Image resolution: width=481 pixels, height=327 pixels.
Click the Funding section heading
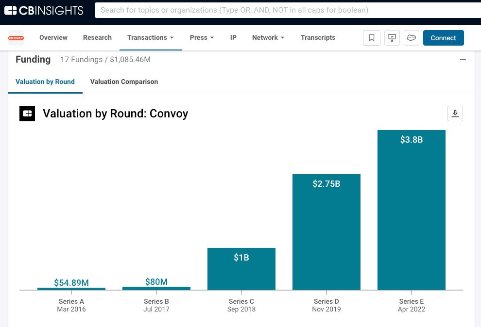[33, 59]
